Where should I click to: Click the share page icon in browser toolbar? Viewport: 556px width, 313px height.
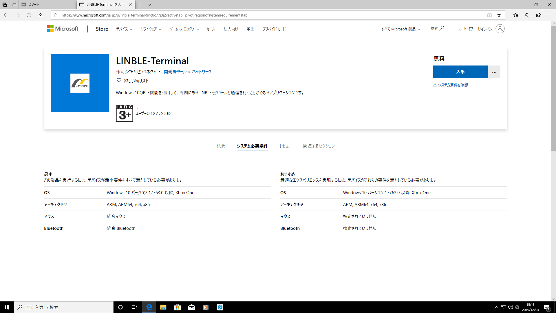click(538, 15)
